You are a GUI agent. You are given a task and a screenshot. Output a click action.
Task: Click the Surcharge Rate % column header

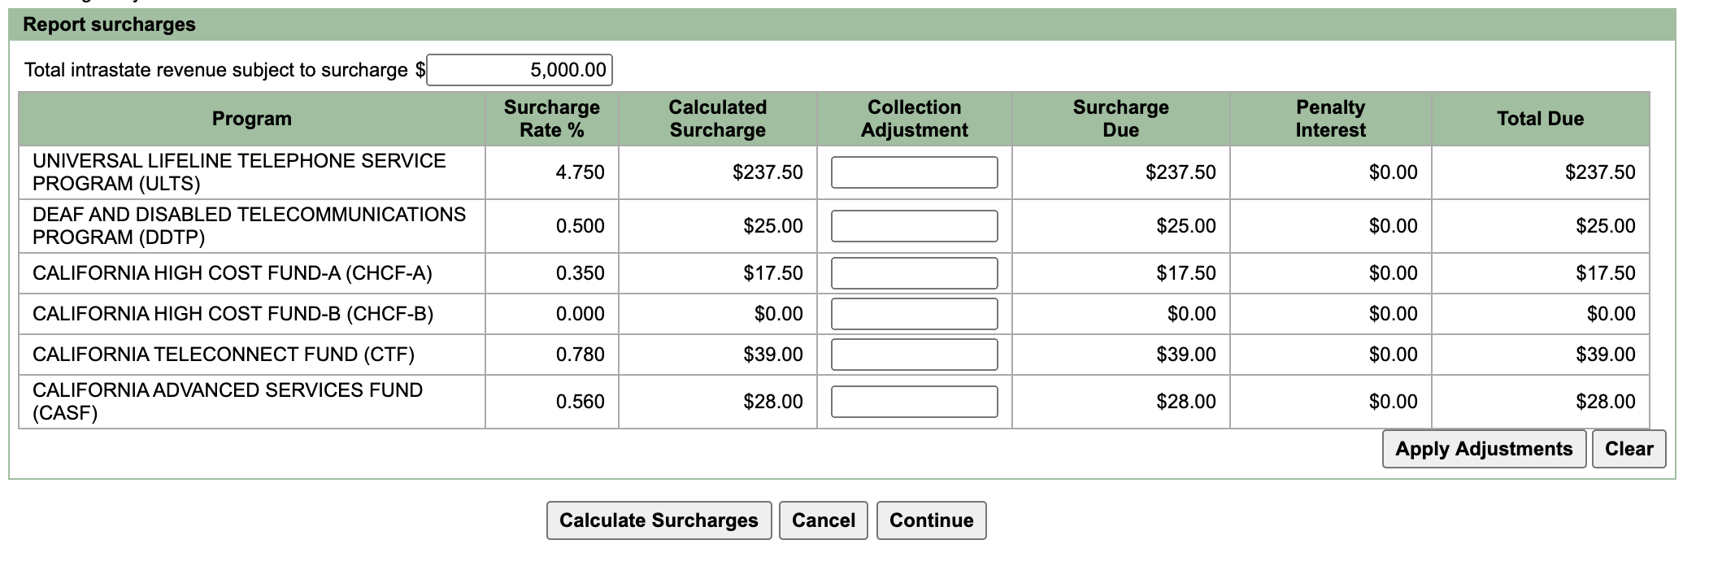552,119
